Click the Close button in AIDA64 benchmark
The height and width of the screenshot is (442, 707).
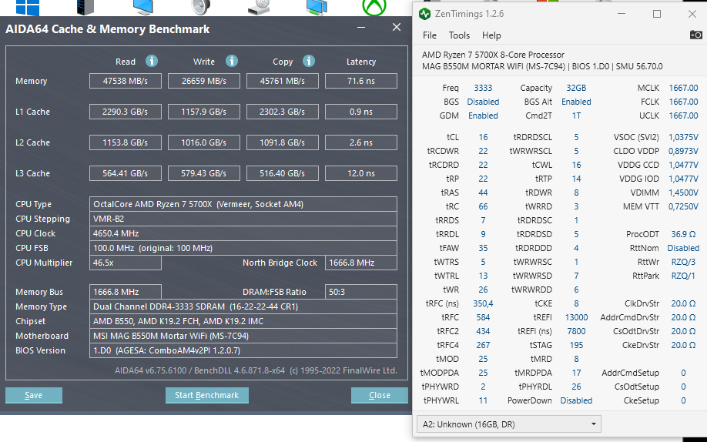click(379, 395)
